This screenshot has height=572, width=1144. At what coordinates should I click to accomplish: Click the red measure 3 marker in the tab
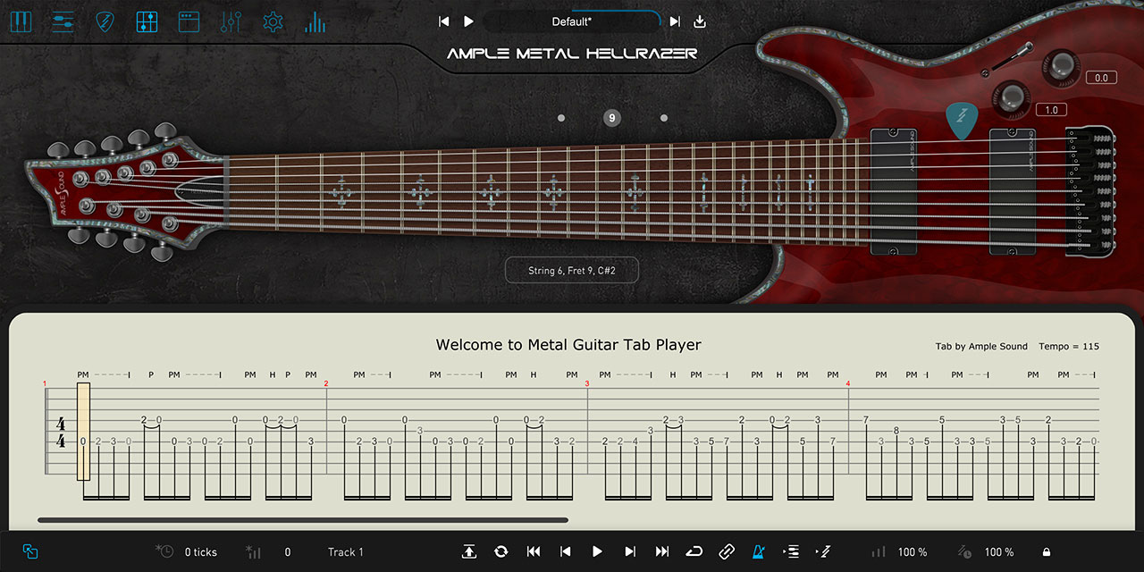[587, 383]
